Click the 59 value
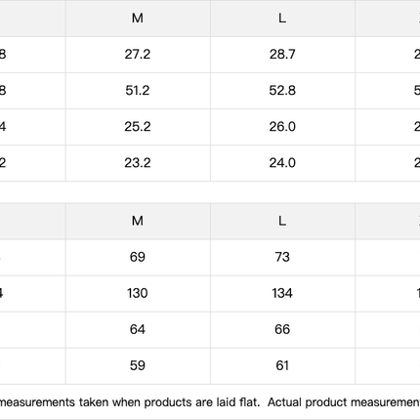This screenshot has width=420, height=420. (x=138, y=365)
